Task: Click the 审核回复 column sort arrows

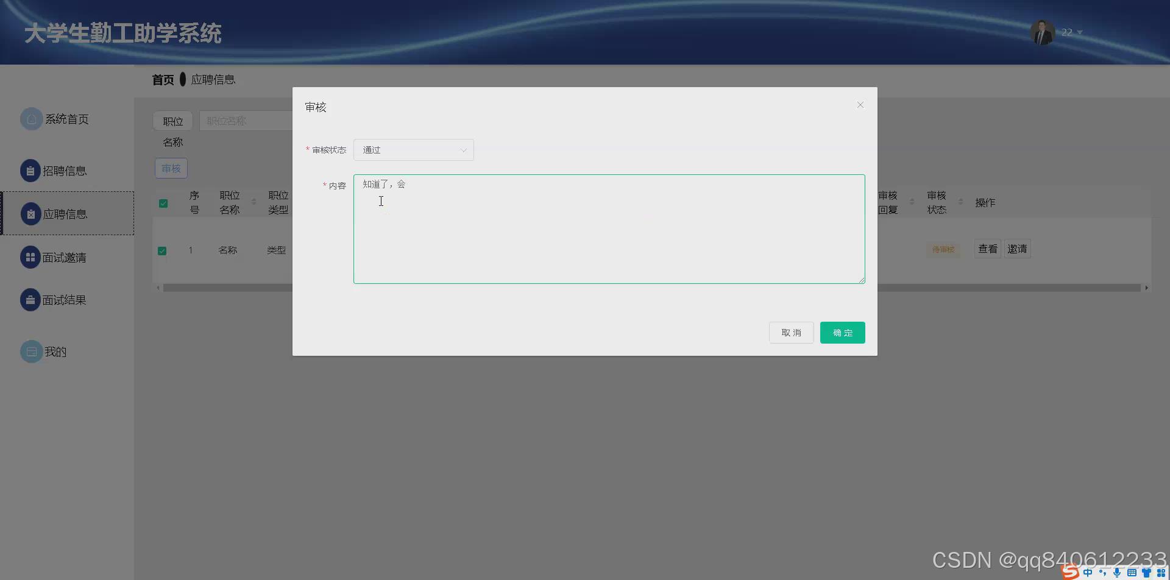Action: tap(912, 202)
